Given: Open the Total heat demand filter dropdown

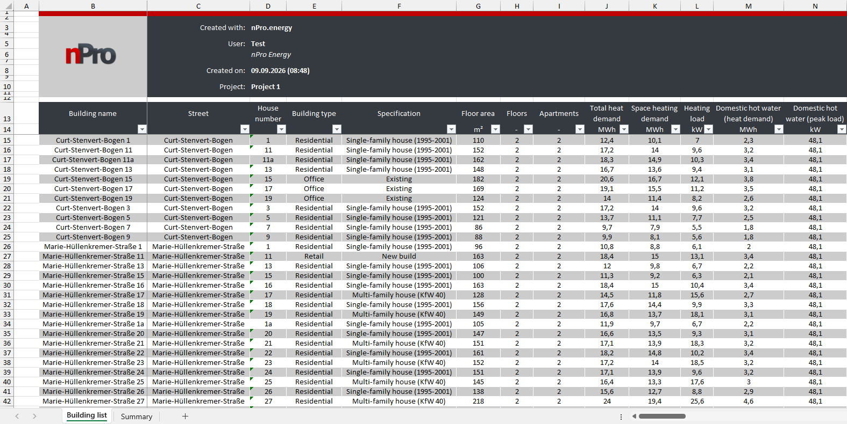Looking at the screenshot, I should click(x=624, y=129).
